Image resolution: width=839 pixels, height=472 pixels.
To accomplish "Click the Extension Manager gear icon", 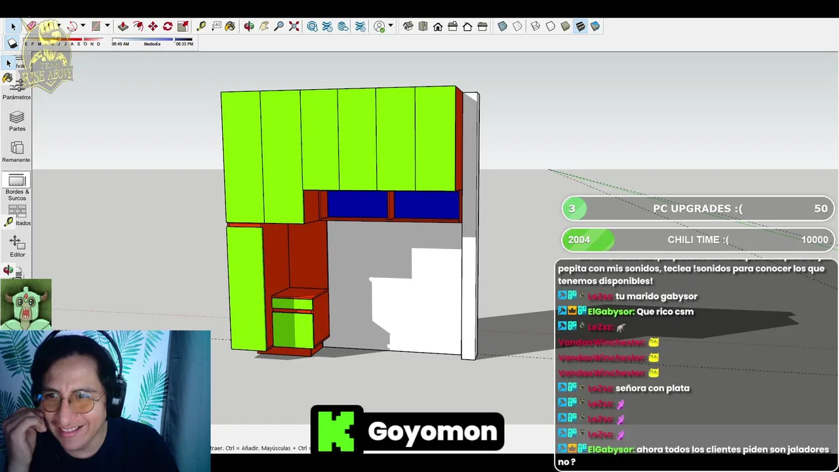I will tap(361, 26).
